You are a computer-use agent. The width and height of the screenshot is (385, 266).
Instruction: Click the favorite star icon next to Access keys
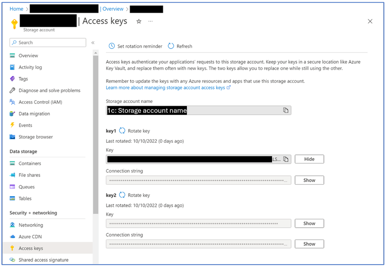[x=139, y=21]
